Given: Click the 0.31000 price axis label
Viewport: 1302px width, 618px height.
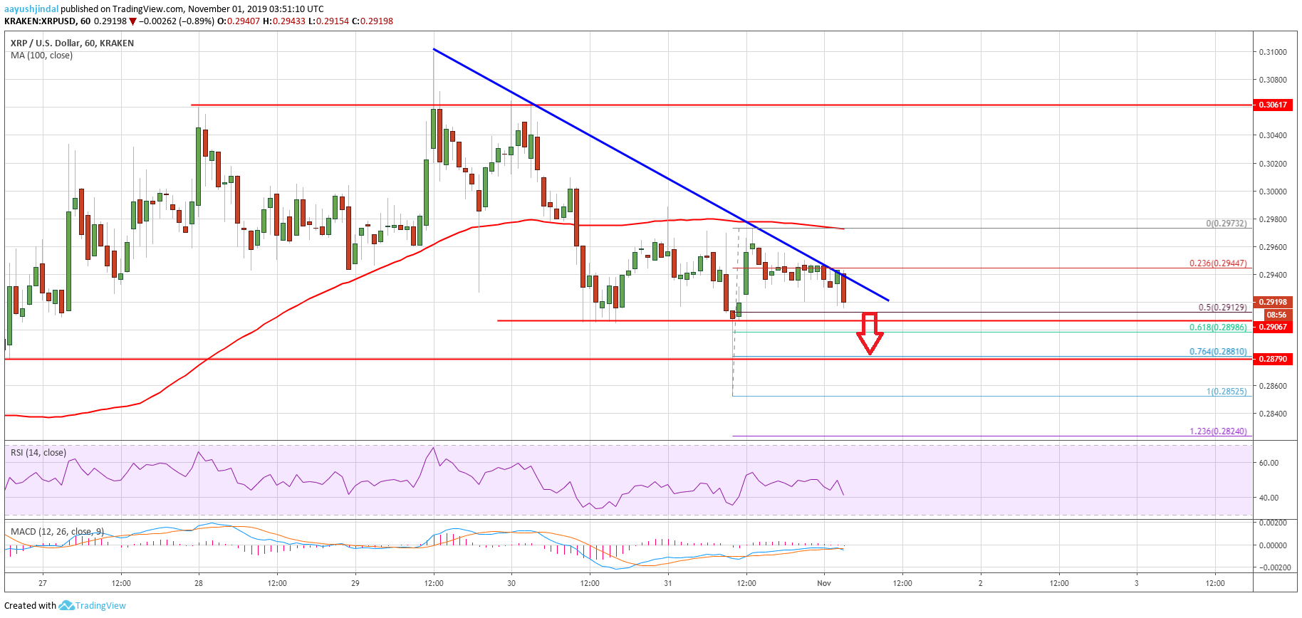Looking at the screenshot, I should coord(1273,53).
